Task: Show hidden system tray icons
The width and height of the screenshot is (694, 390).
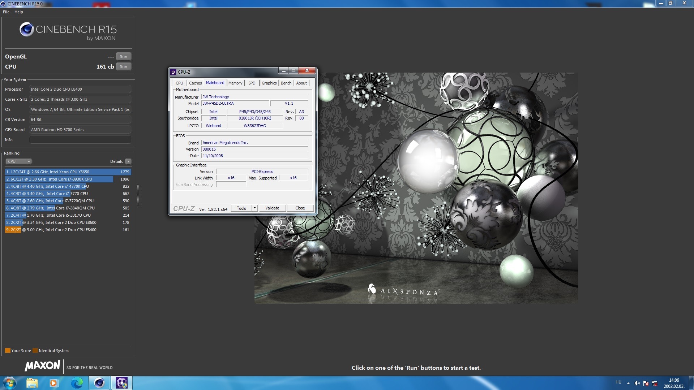Action: click(x=628, y=383)
